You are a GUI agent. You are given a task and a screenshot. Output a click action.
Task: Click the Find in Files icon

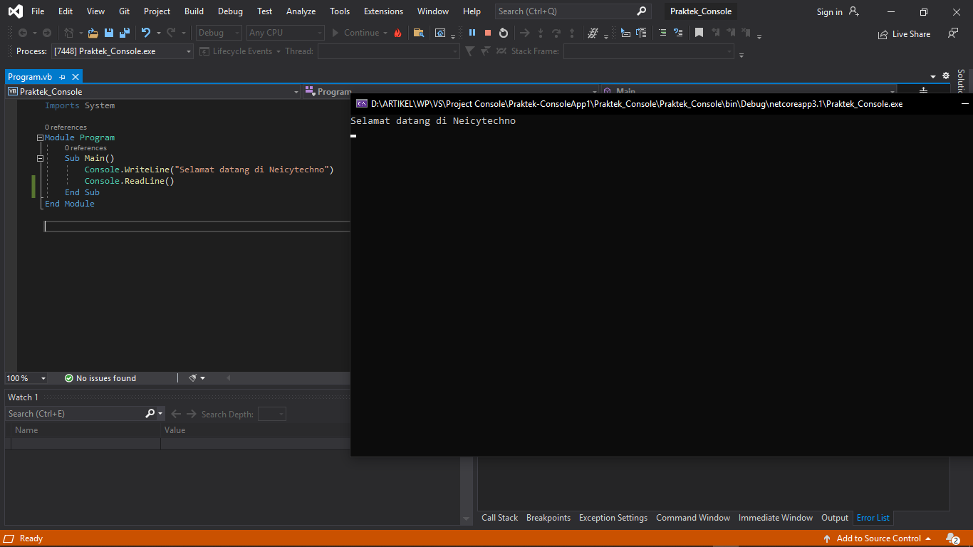(419, 33)
